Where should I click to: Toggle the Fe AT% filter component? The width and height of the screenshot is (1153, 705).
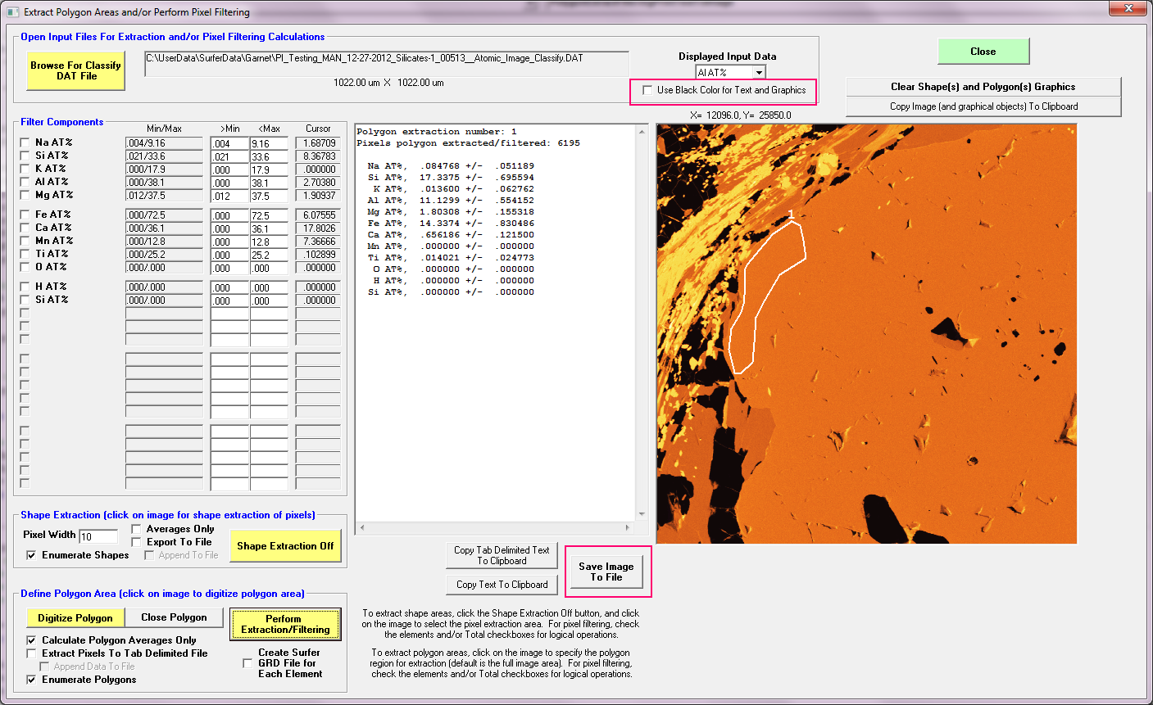[x=25, y=215]
